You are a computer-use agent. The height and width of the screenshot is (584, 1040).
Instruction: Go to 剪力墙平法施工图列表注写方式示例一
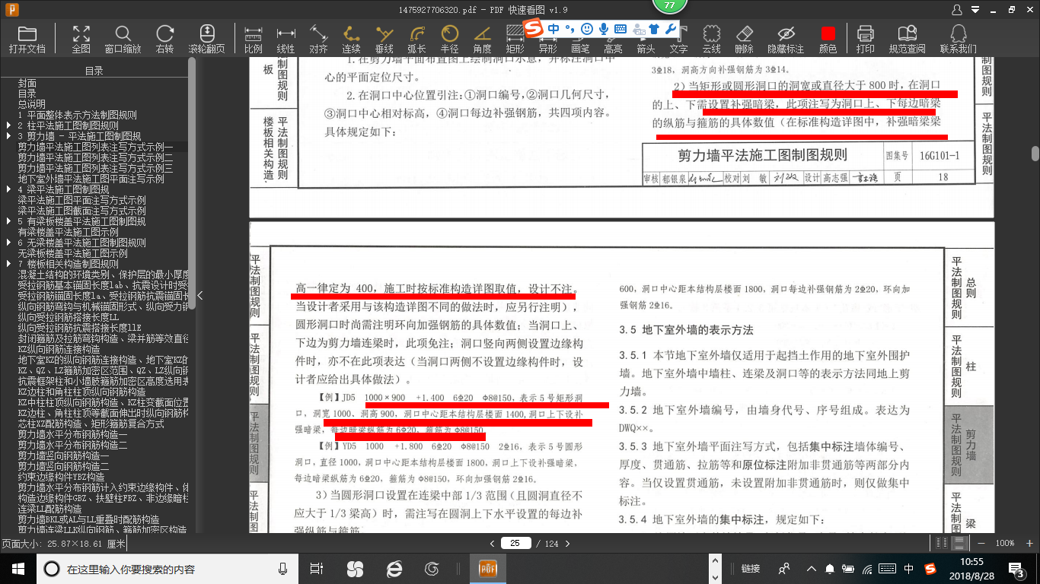pos(96,147)
